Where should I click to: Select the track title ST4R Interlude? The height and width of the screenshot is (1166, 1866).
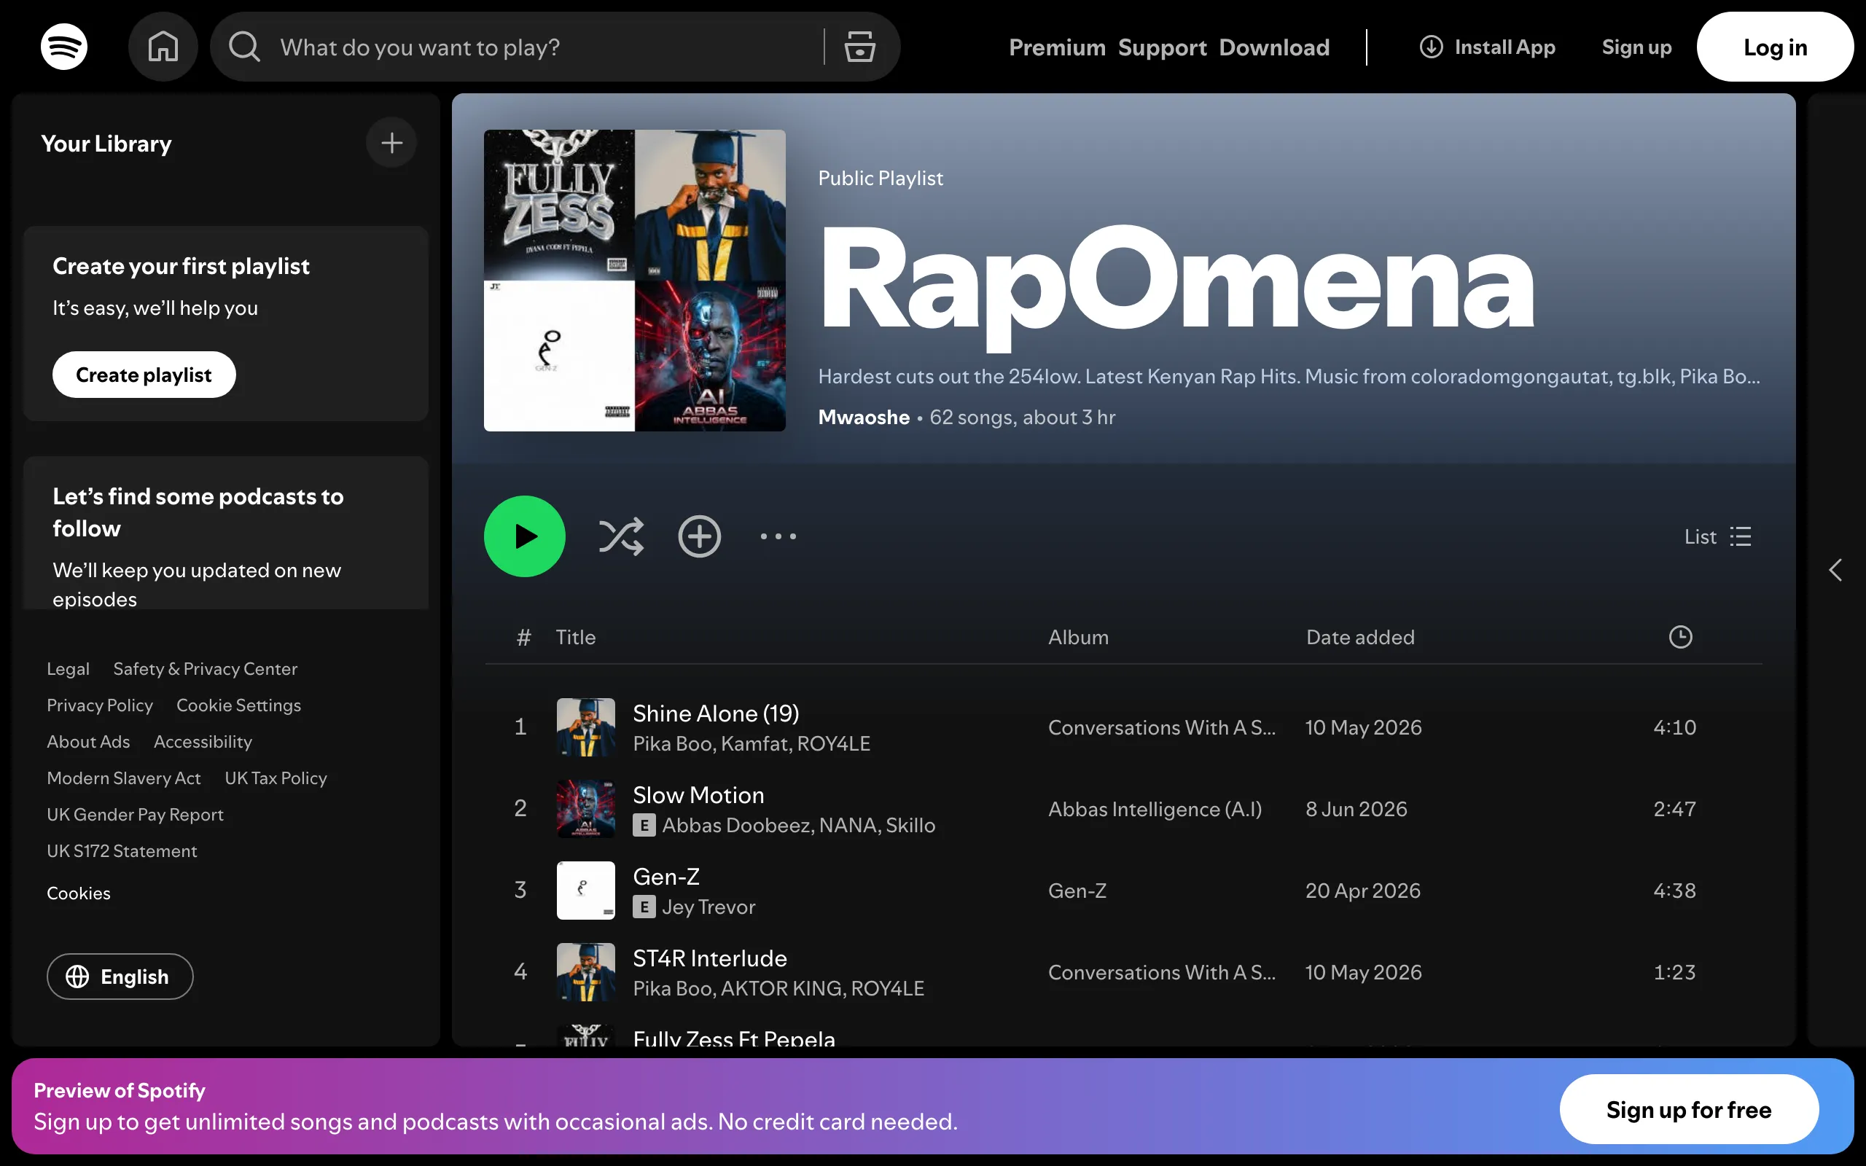tap(710, 958)
